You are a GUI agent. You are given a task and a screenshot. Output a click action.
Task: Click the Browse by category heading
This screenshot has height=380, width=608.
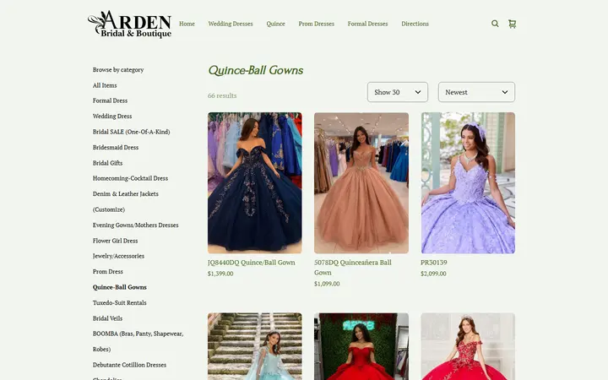(118, 70)
